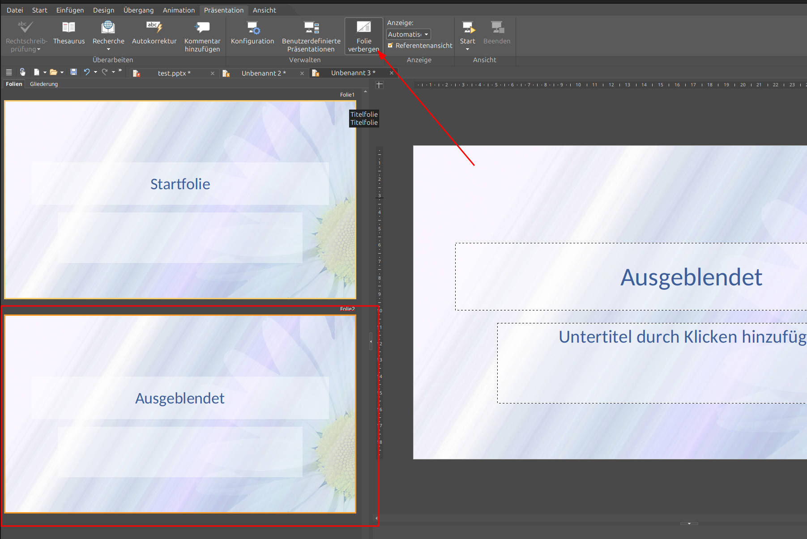Switch to the Animation ribbon tab
The height and width of the screenshot is (539, 807).
click(x=179, y=10)
